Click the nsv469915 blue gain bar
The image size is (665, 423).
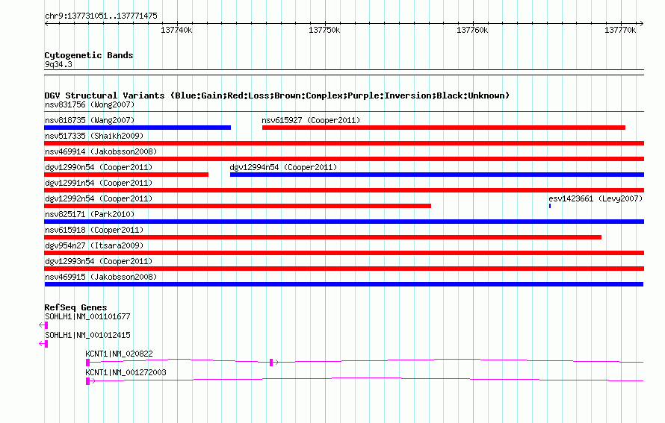point(344,284)
